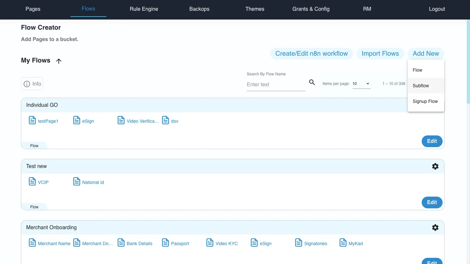
Task: Open the eSign page in Individual GO
Action: (77, 120)
